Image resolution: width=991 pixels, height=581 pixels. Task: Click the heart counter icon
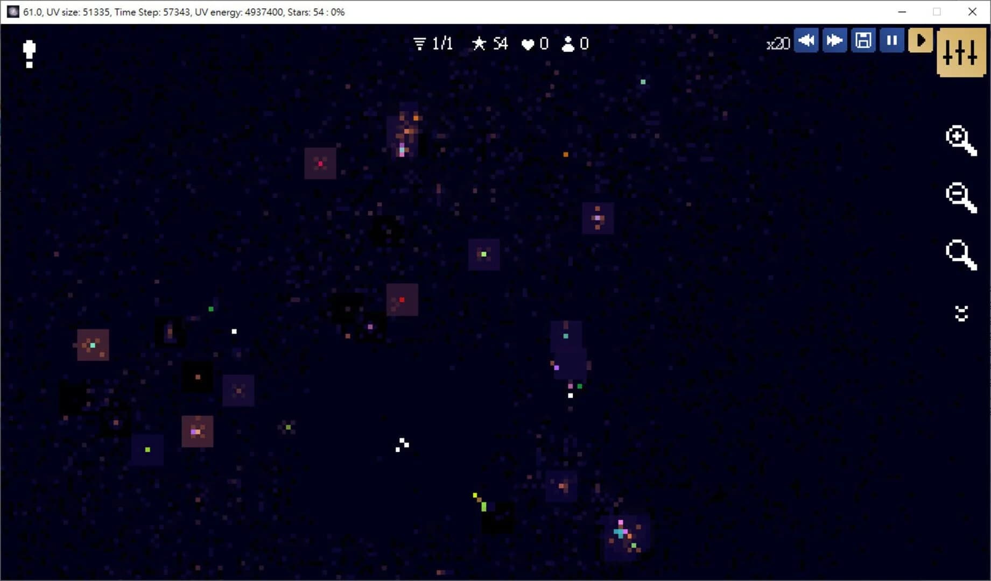(x=528, y=44)
